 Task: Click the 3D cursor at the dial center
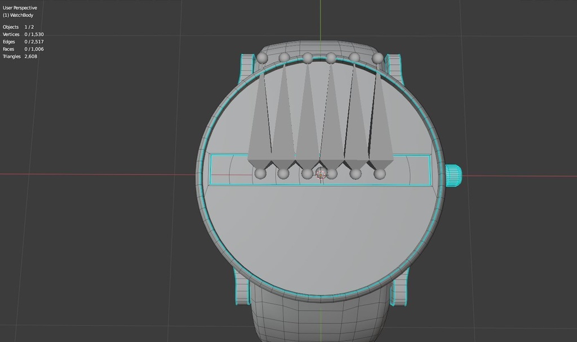(x=321, y=174)
